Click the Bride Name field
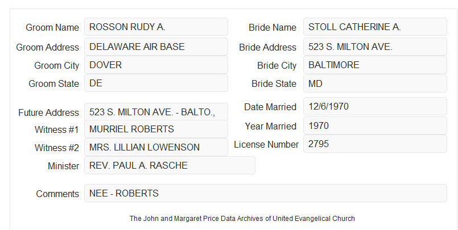Screen dimensions: 458x230 click(375, 27)
